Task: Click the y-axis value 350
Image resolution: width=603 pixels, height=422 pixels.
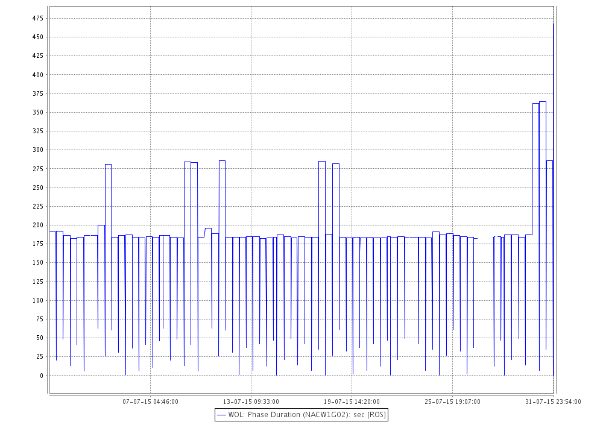Action: (x=37, y=112)
